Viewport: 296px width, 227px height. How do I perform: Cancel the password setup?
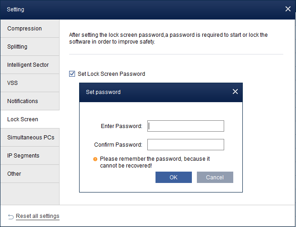[x=215, y=178]
